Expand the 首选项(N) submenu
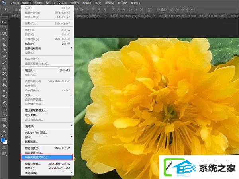This screenshot has height=179, width=239. (71, 173)
